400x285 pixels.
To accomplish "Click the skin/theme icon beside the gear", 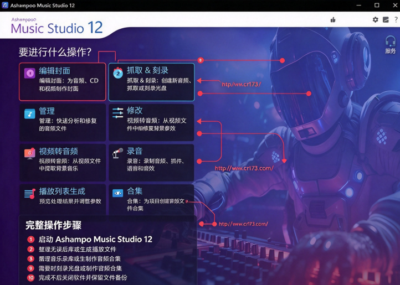I will 386,19.
